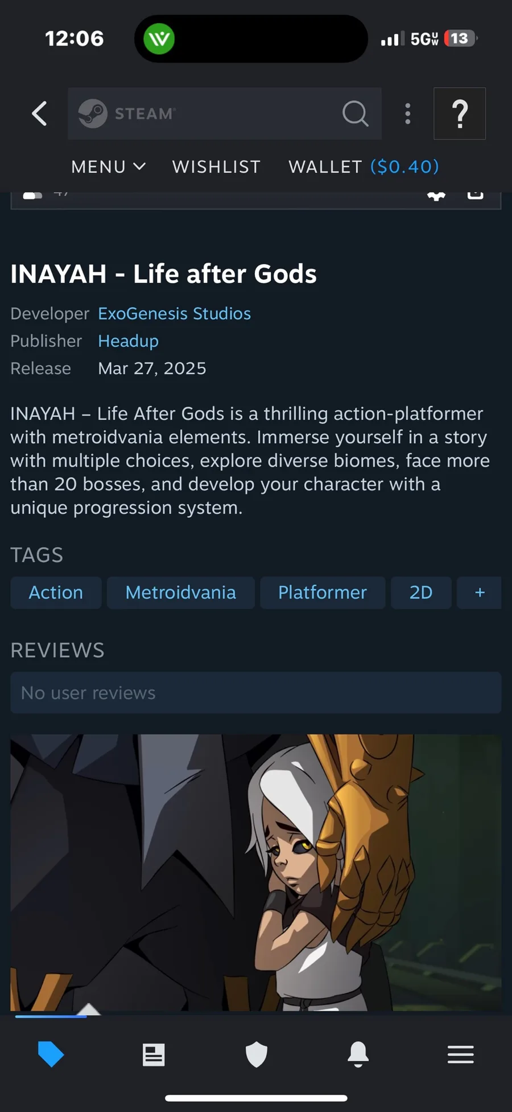The height and width of the screenshot is (1112, 512).
Task: Open Headup publisher link
Action: (x=129, y=341)
